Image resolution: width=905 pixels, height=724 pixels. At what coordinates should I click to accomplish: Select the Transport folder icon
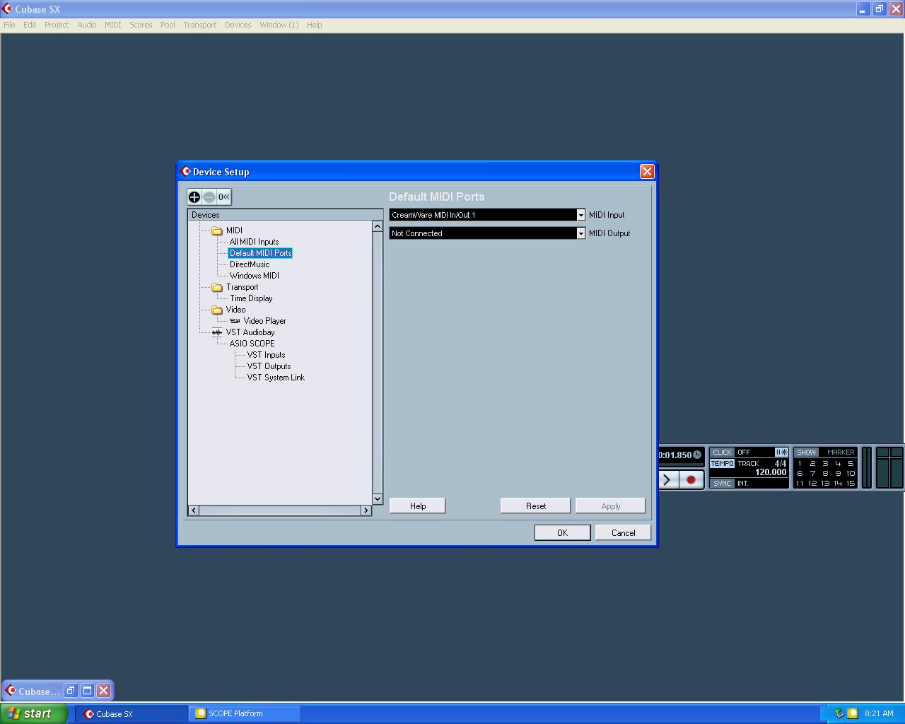point(217,287)
